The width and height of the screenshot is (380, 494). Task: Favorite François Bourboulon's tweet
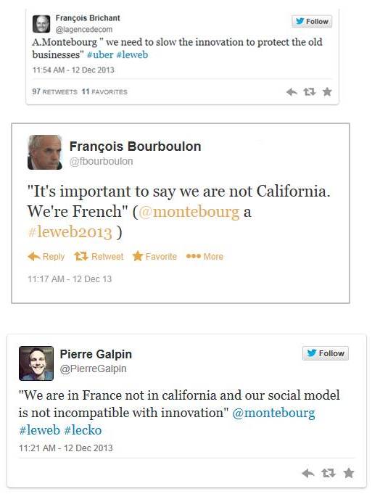pos(154,257)
